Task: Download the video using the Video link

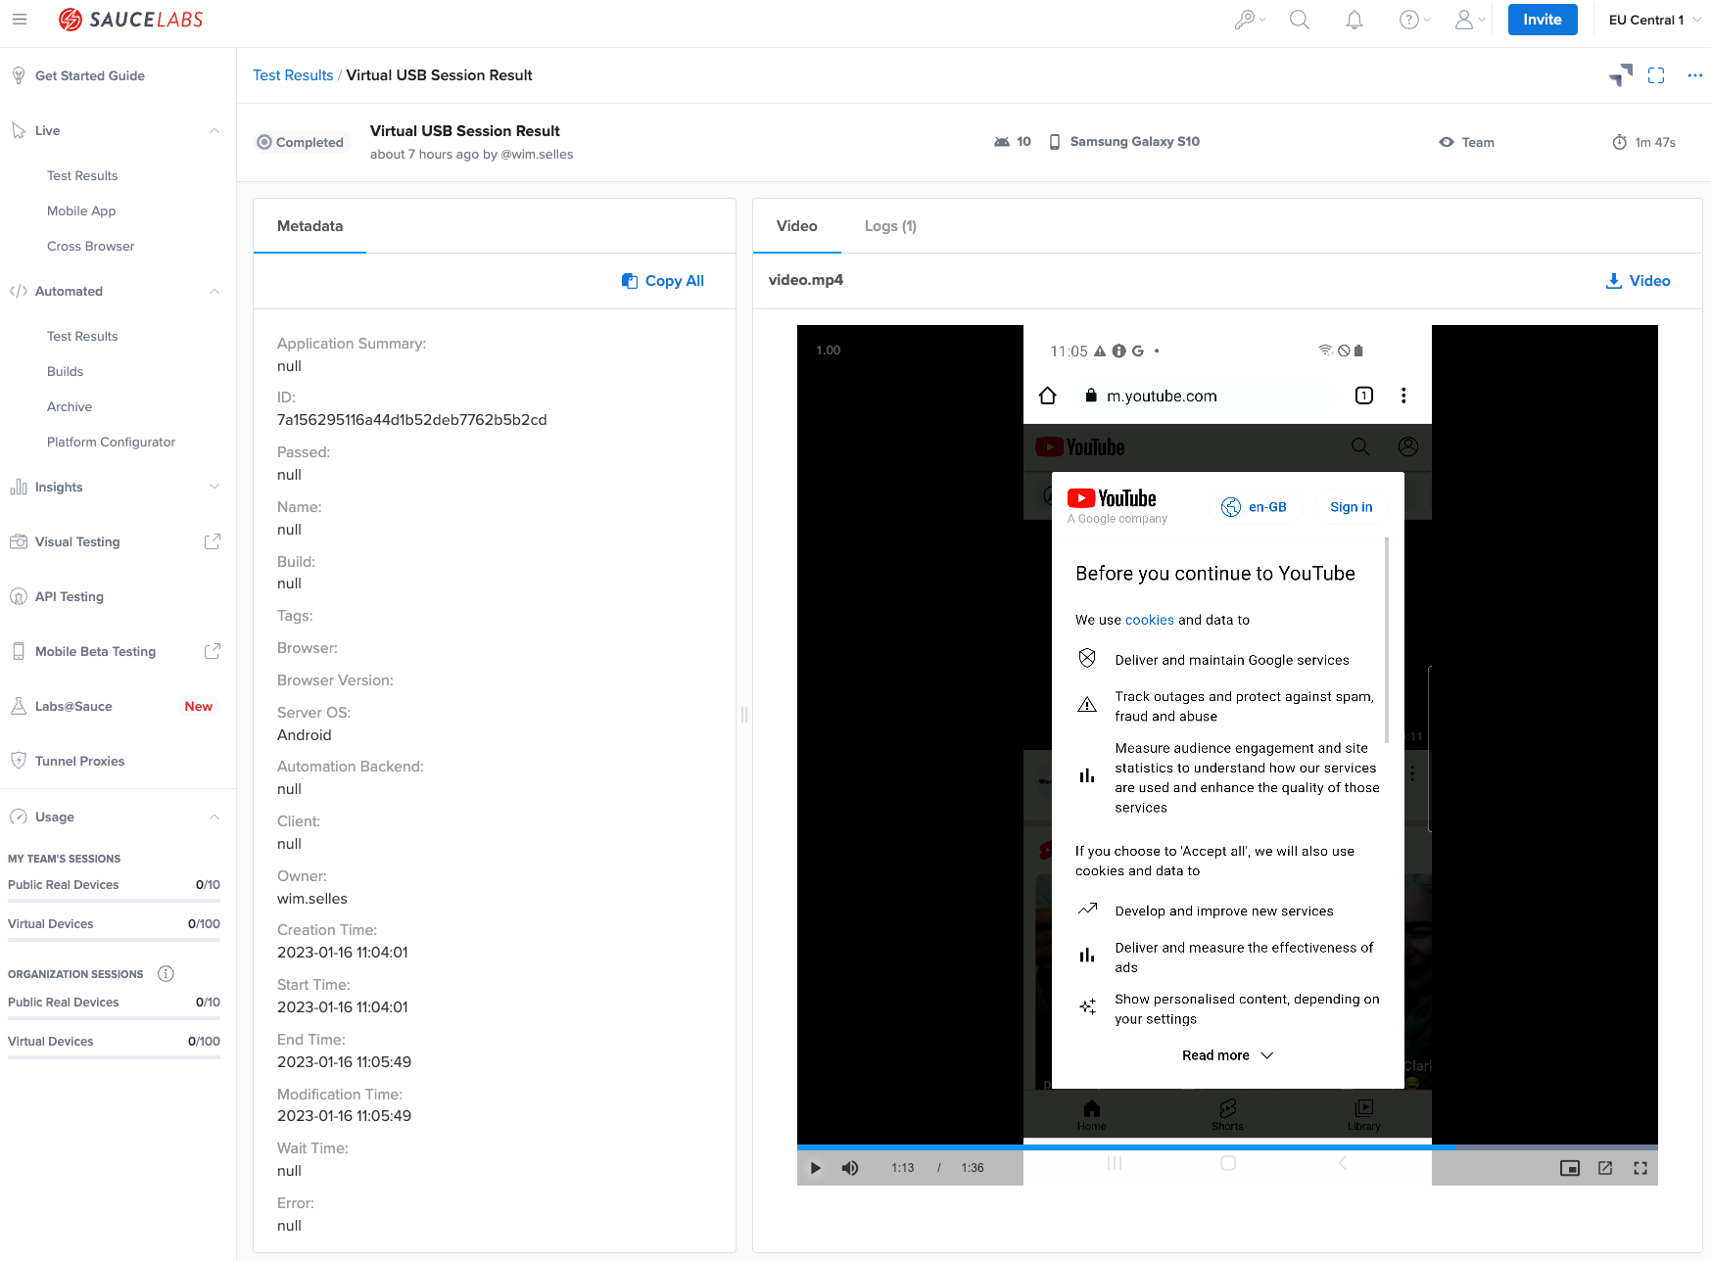Action: pyautogui.click(x=1639, y=281)
